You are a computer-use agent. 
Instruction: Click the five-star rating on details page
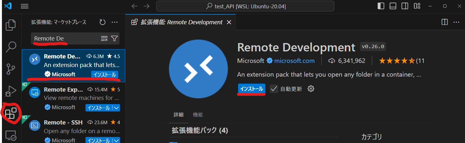[x=397, y=61]
